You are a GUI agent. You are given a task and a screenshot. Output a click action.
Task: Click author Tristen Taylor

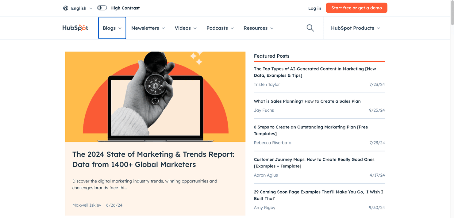[x=267, y=84]
